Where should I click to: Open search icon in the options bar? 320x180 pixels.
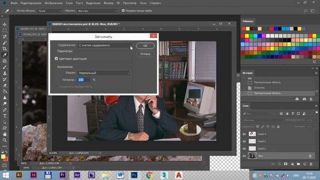305,10
